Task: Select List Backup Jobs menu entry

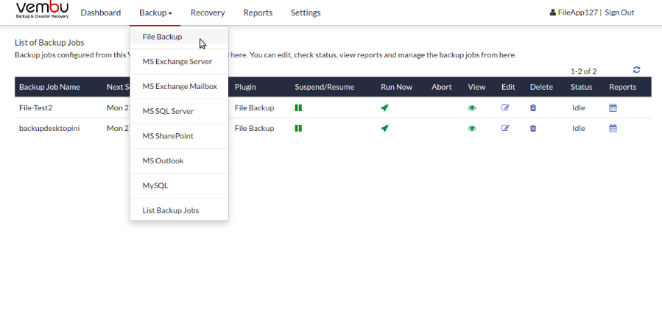Action: (x=179, y=210)
